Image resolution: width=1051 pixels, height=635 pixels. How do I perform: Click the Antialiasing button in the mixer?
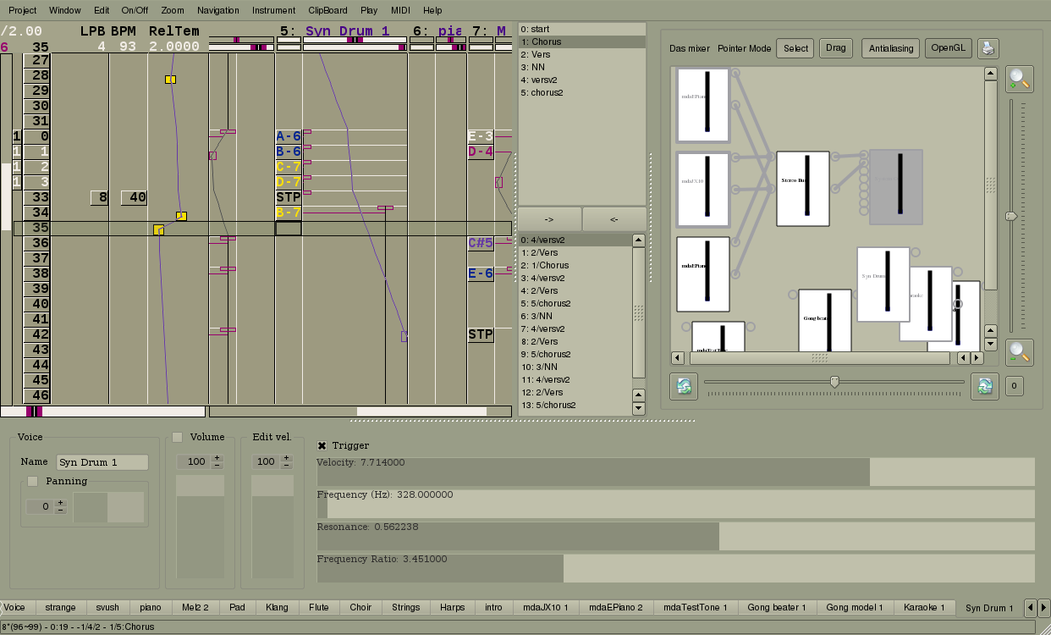pyautogui.click(x=891, y=48)
